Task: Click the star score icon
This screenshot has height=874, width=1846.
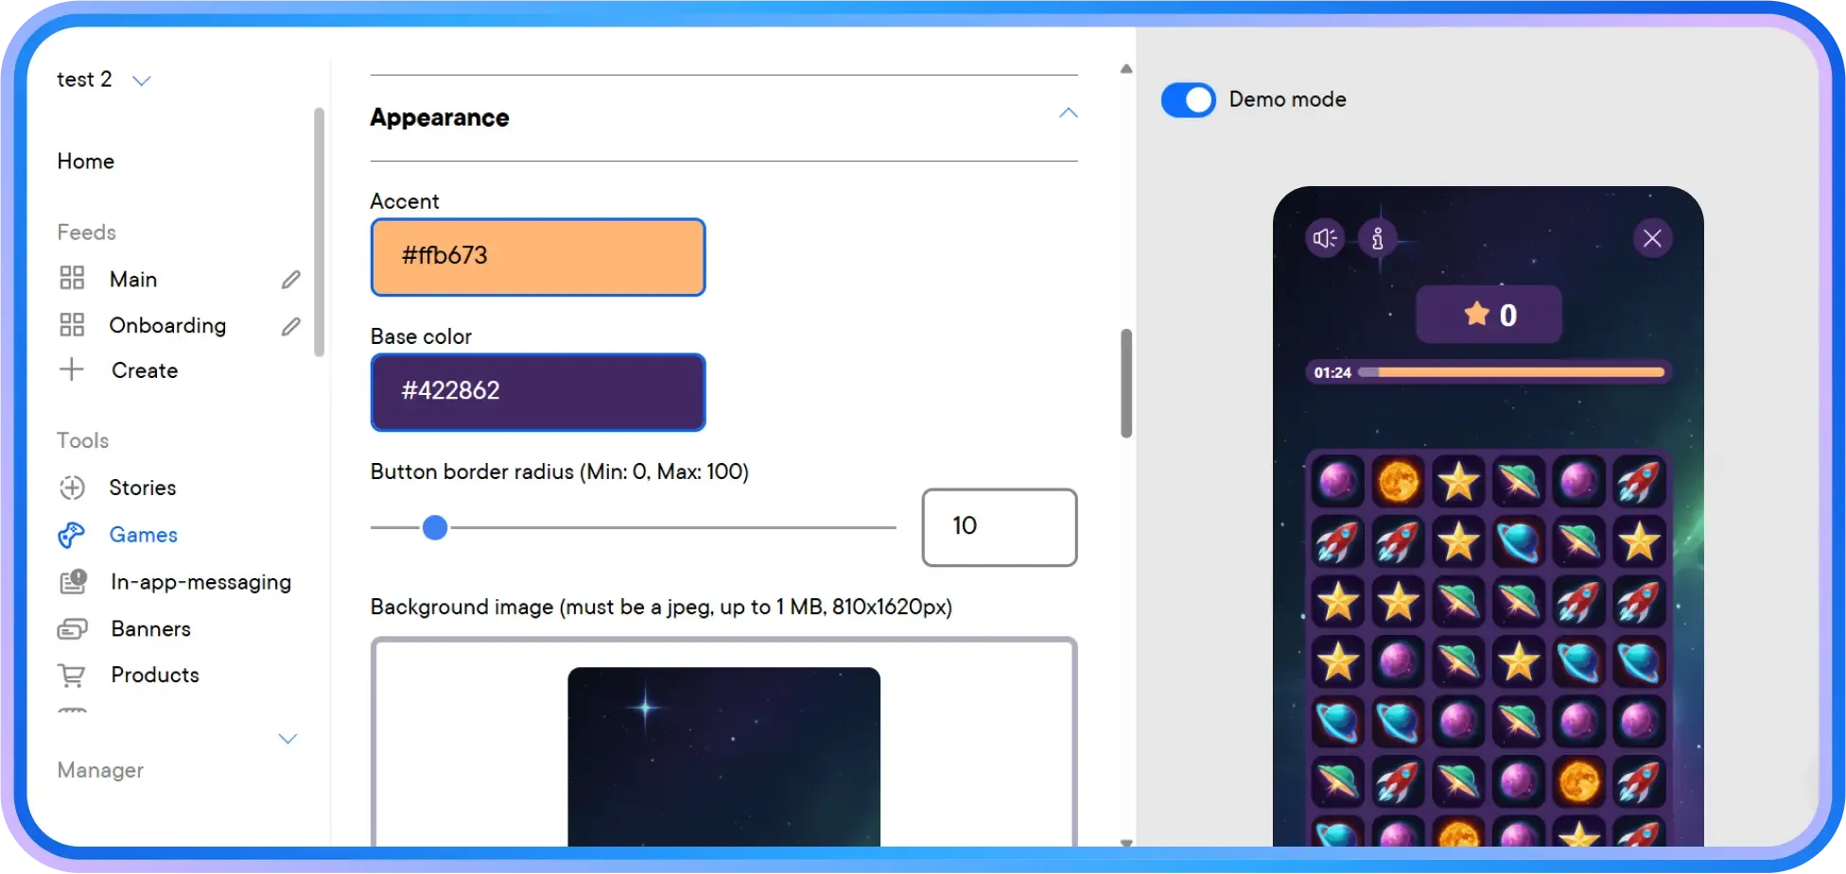Action: pos(1476,314)
